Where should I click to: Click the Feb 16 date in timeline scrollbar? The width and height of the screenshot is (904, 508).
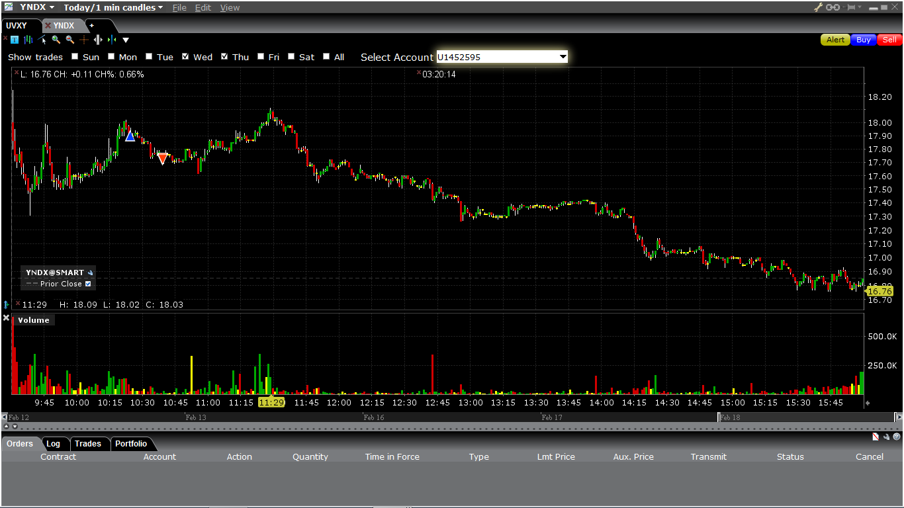[374, 417]
